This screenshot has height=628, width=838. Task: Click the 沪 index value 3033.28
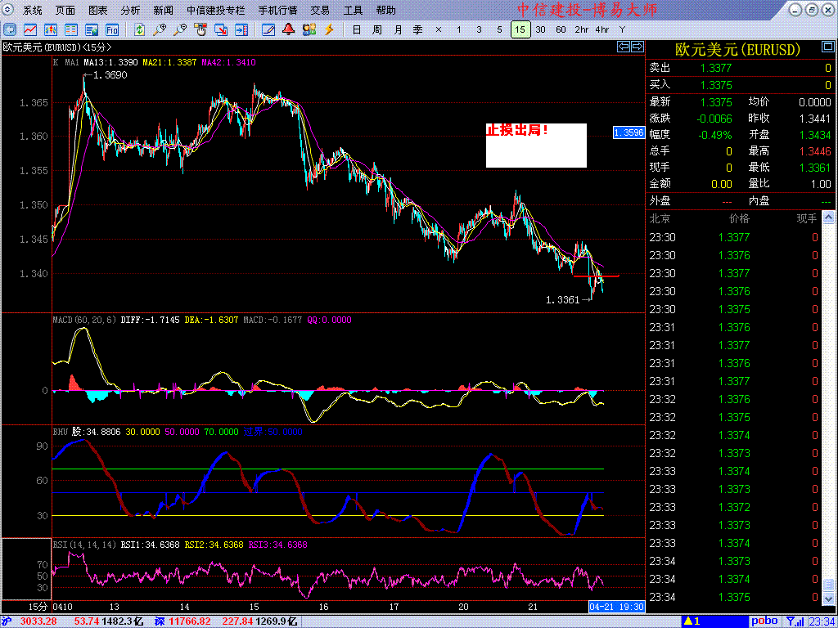click(37, 621)
